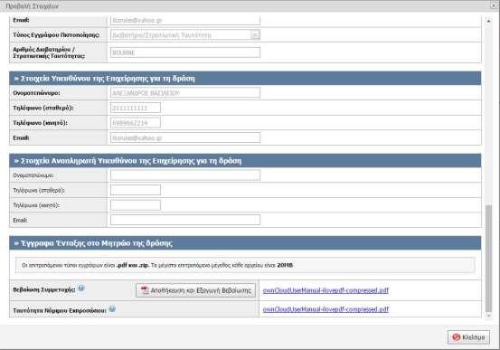Screen dimensions: 500x350
Task: Click Αποθήκευση και Εξαγωγή Βεβαίωσης button
Action: 196,290
